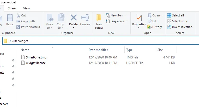Sort by the Name column header
This screenshot has width=199, height=107.
click(25, 50)
